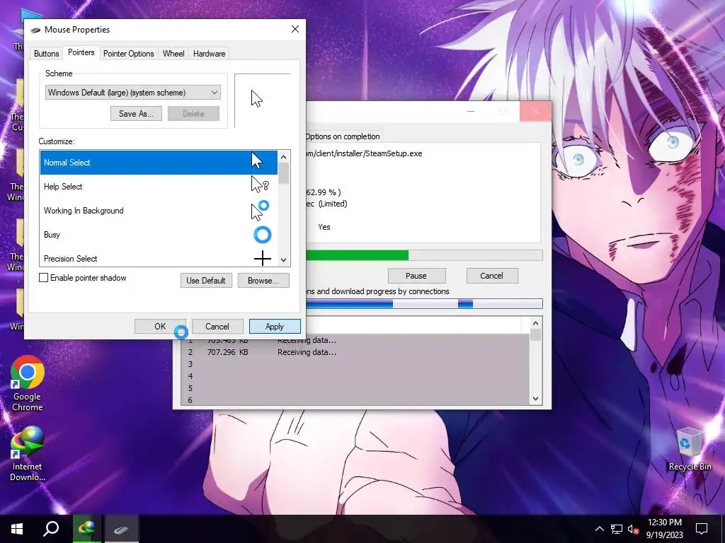Viewport: 725px width, 543px height.
Task: Open muted volume tray icon
Action: click(x=633, y=529)
